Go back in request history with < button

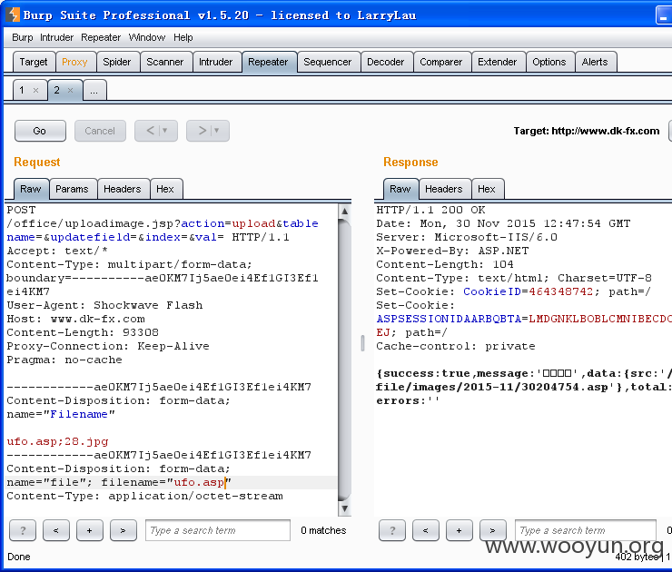click(150, 131)
